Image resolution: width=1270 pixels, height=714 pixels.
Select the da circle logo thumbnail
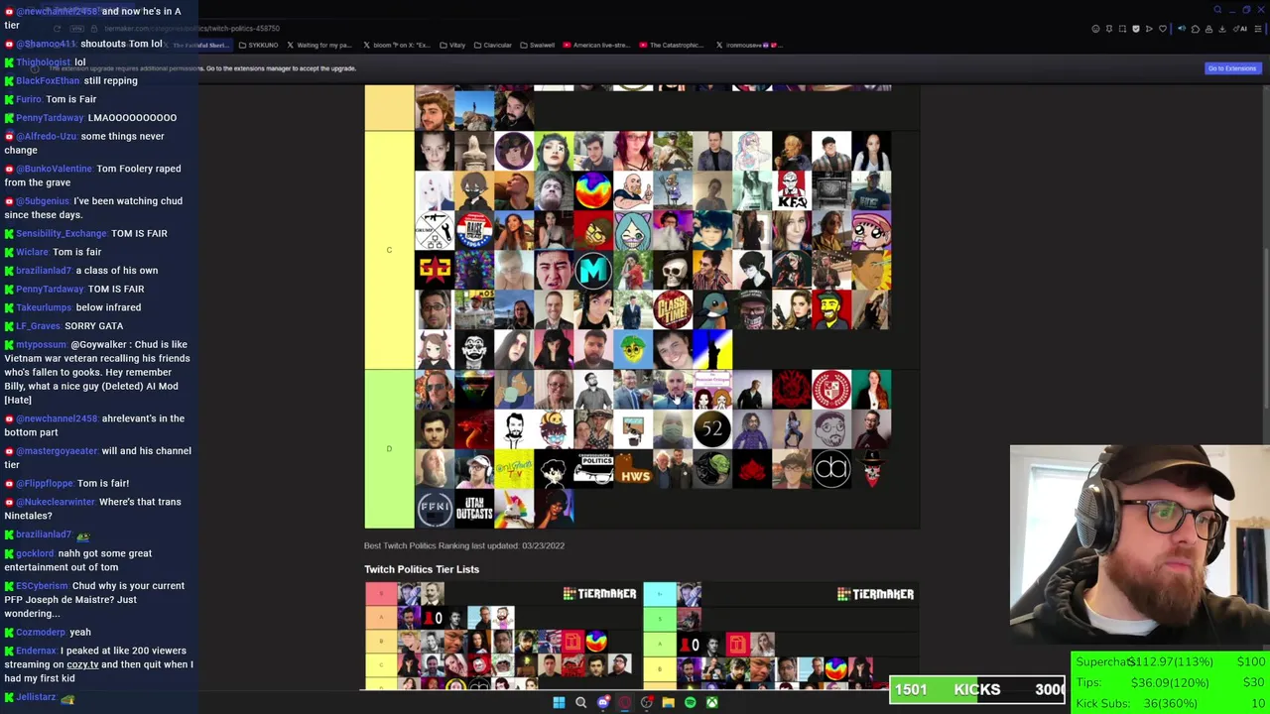831,468
